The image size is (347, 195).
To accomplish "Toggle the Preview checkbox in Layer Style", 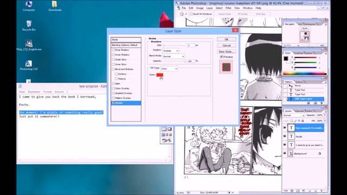I will [x=221, y=57].
